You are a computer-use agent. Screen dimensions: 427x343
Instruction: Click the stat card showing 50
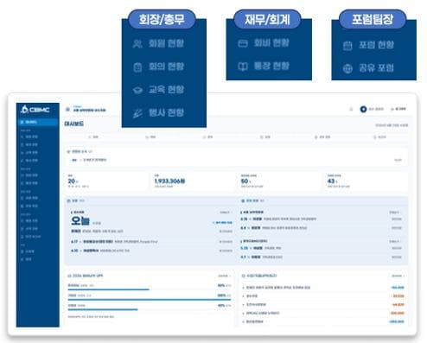click(278, 181)
